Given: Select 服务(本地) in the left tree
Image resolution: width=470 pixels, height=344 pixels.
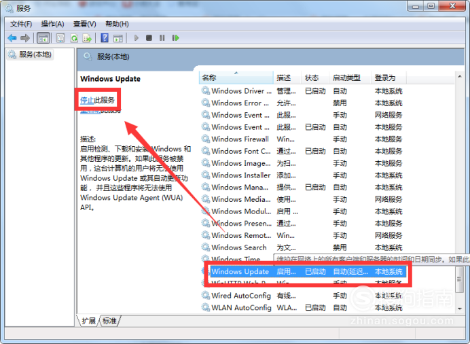Looking at the screenshot, I should (x=30, y=54).
